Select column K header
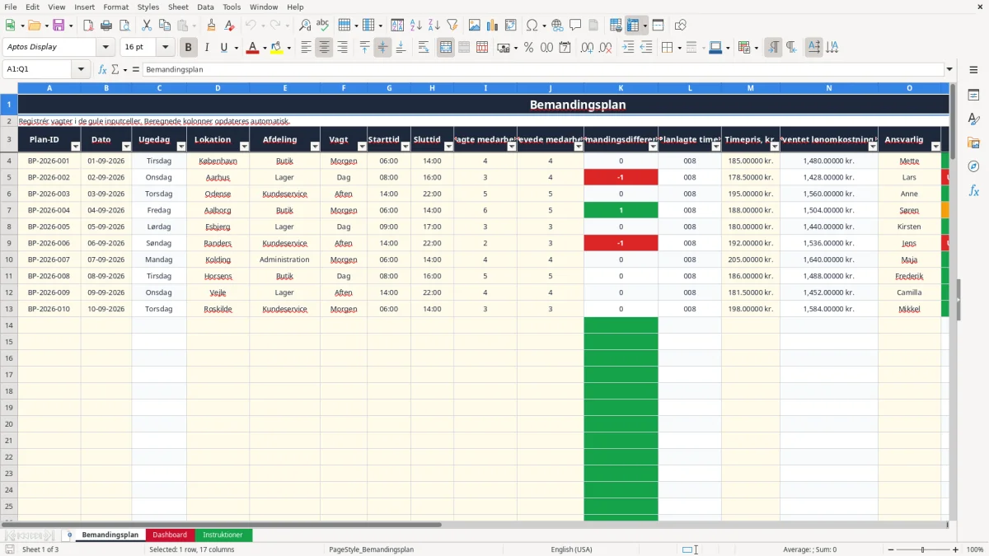Image resolution: width=989 pixels, height=556 pixels. [621, 87]
